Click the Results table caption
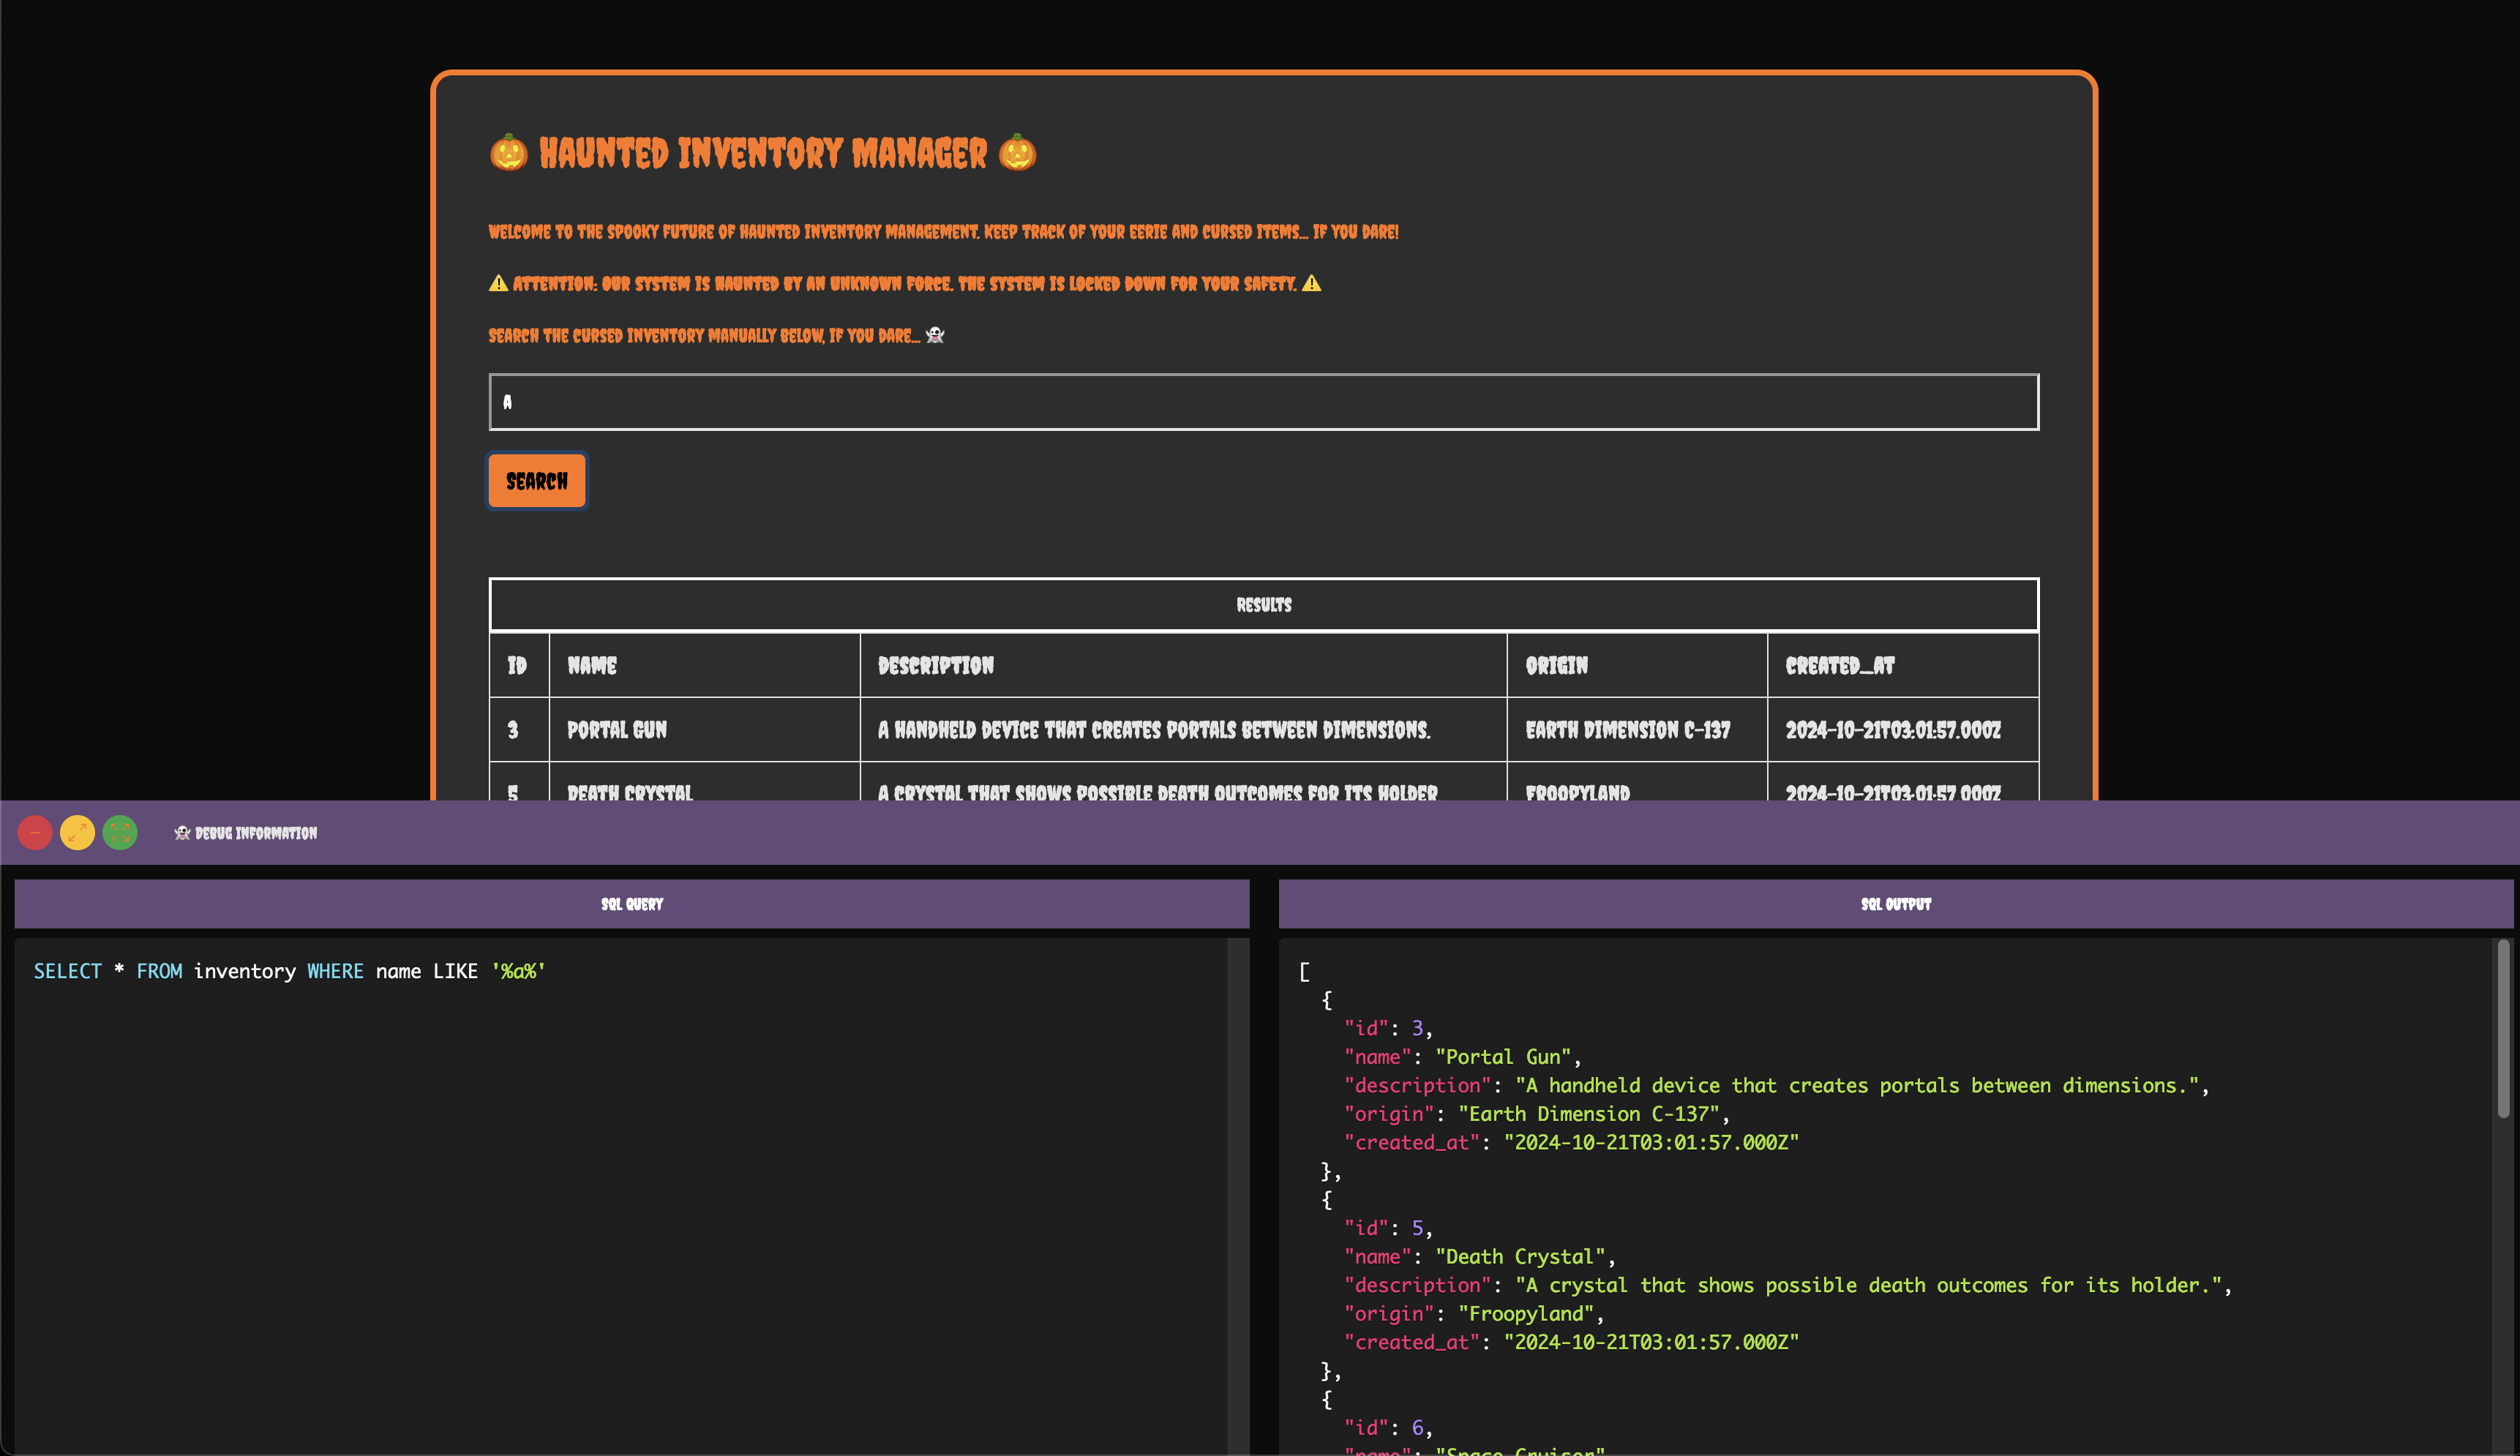The image size is (2520, 1456). pyautogui.click(x=1264, y=605)
